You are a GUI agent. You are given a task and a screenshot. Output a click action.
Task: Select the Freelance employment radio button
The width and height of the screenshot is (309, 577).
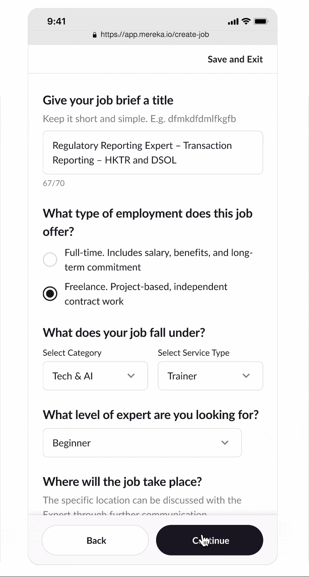50,294
